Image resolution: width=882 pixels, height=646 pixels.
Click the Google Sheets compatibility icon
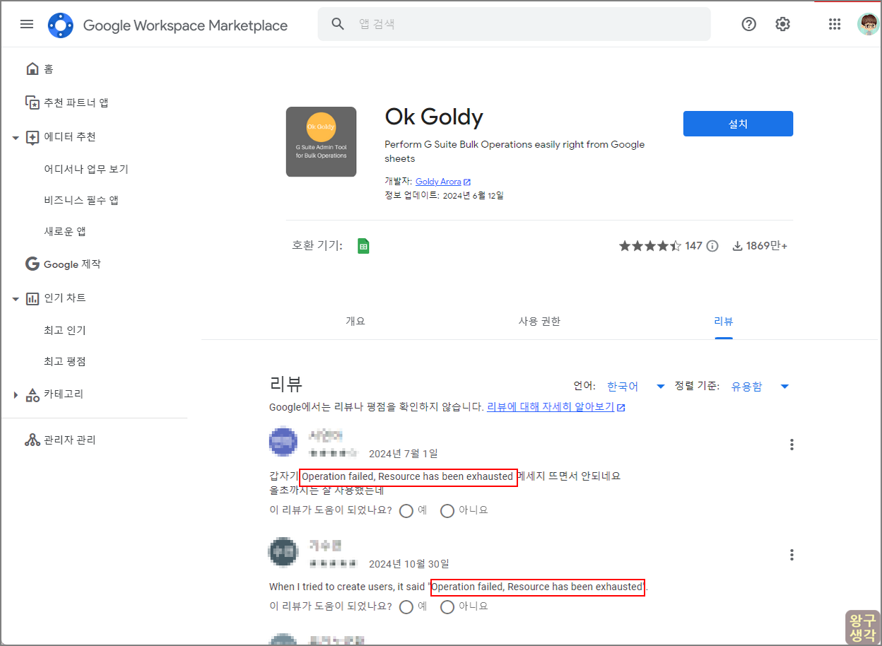tap(363, 245)
